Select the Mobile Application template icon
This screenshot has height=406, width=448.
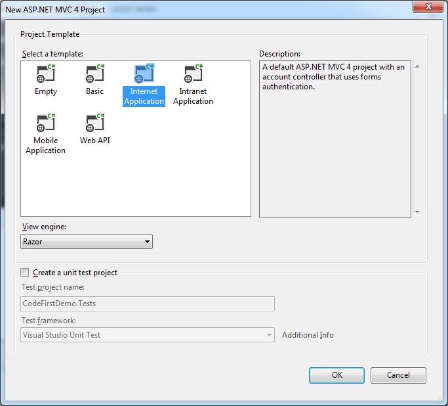point(45,124)
